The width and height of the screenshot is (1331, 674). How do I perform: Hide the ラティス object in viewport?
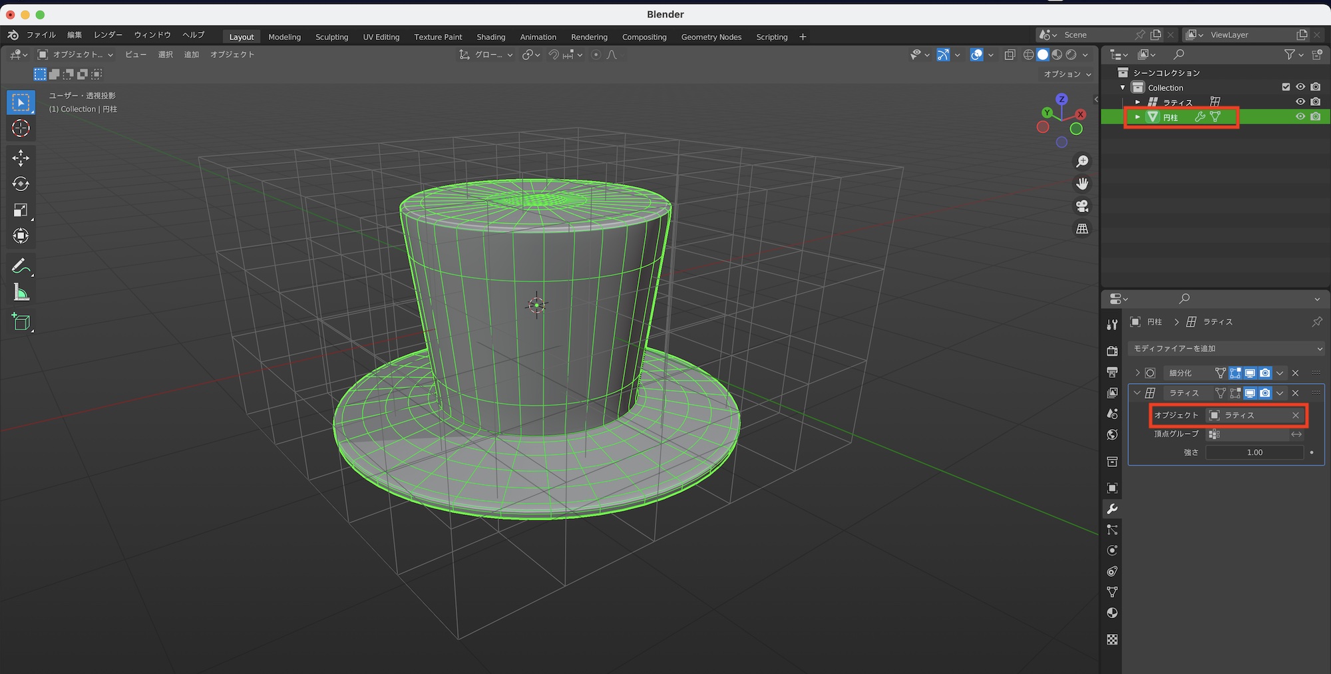[1300, 102]
